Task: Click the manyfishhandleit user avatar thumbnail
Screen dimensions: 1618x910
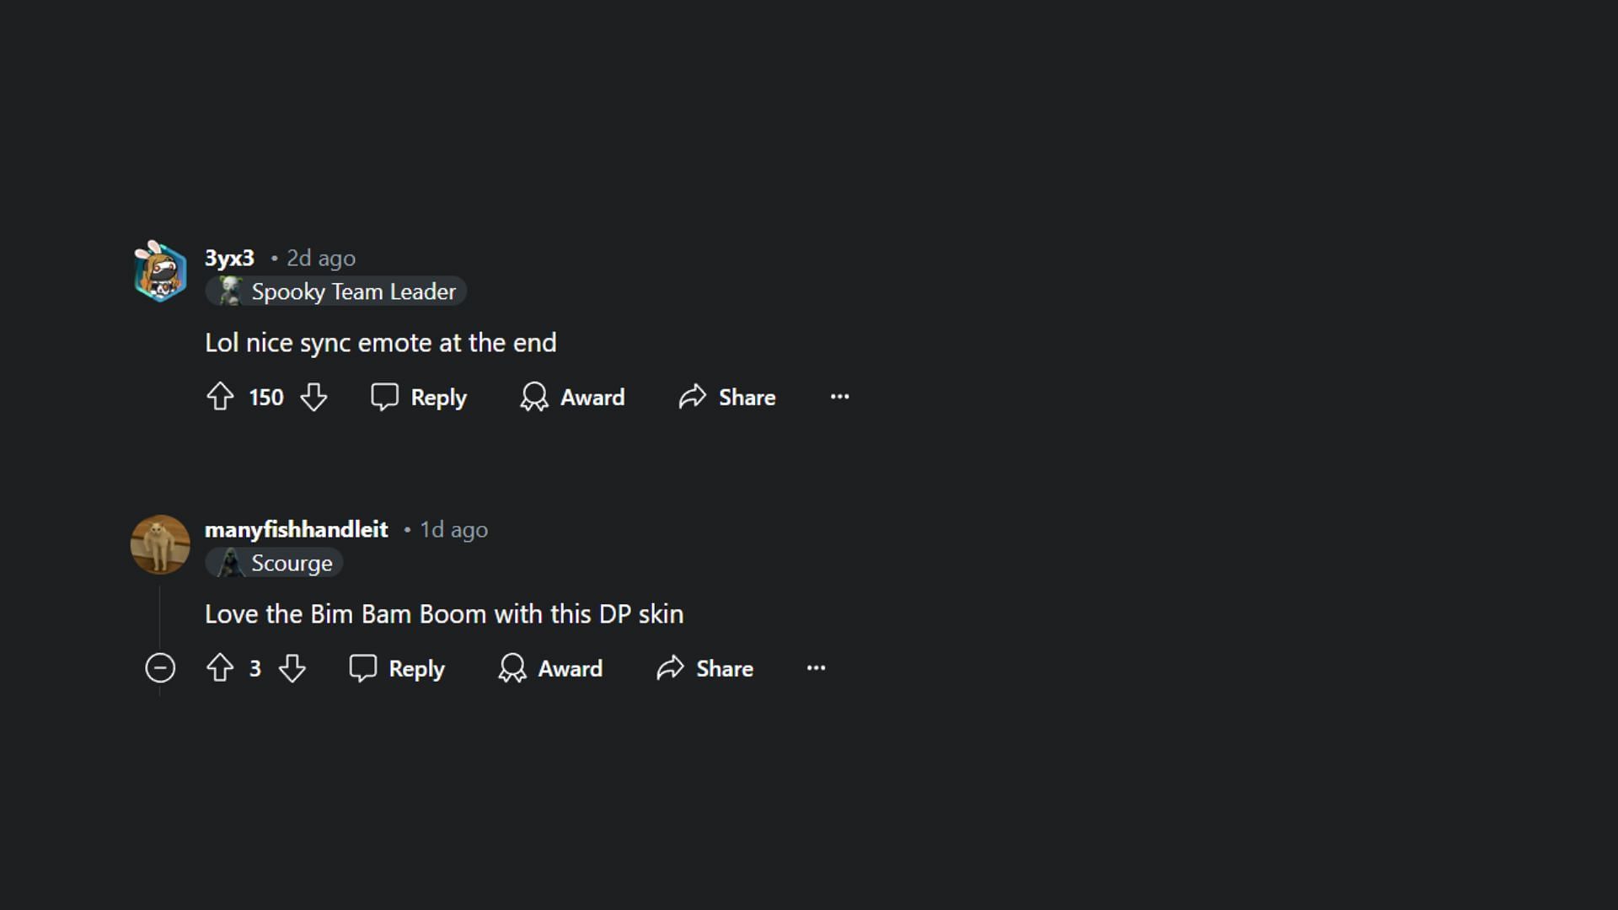Action: click(160, 545)
